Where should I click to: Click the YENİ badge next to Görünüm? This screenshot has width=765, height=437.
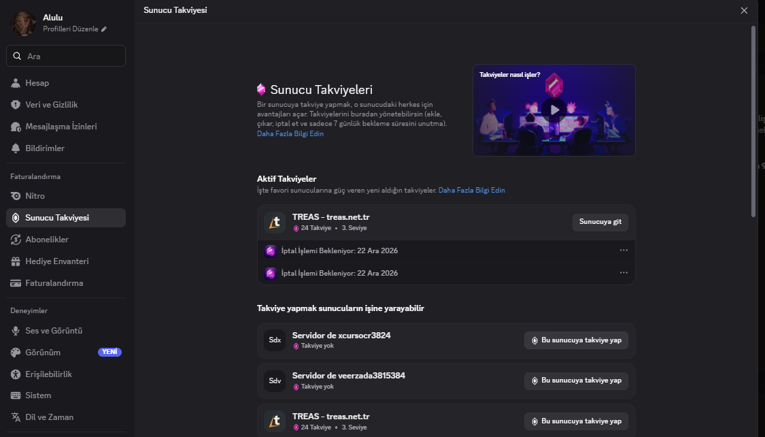tap(109, 352)
